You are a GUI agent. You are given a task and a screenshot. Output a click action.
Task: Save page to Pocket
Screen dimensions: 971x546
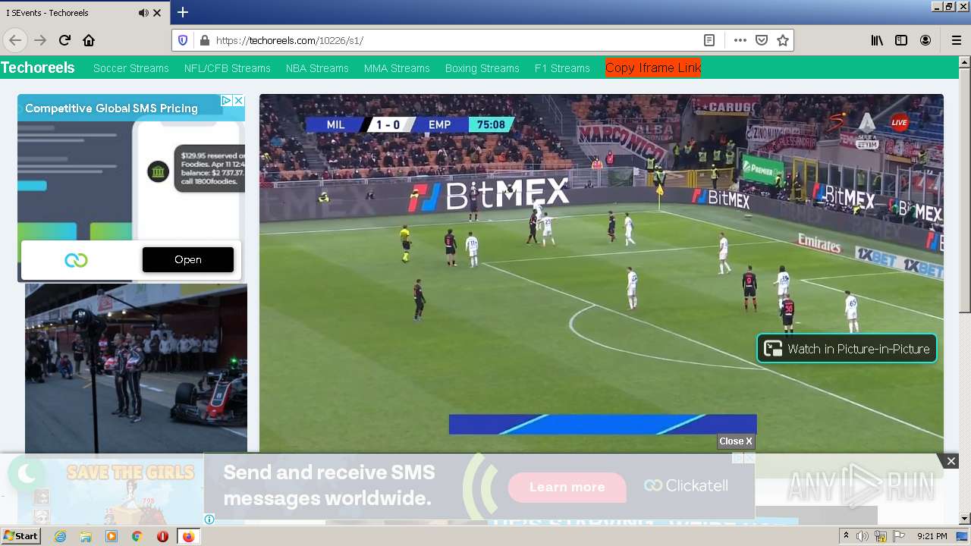pyautogui.click(x=762, y=40)
